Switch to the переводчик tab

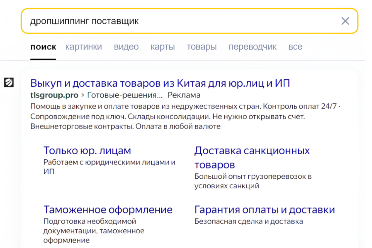252,46
